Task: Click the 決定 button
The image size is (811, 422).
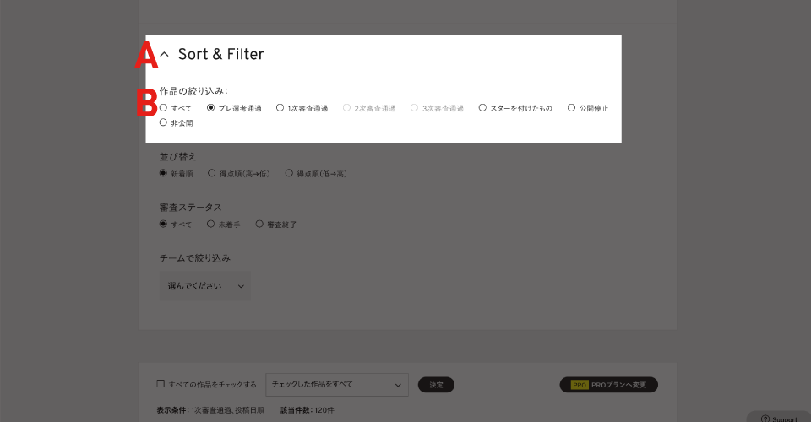Action: (x=436, y=385)
